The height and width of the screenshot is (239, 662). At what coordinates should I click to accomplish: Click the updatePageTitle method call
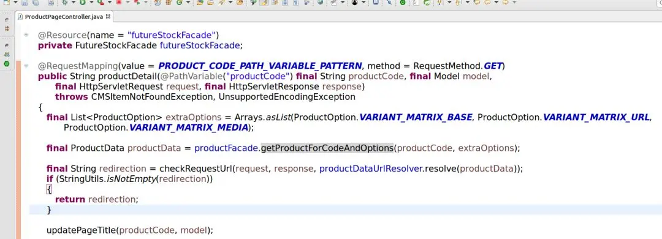(x=82, y=230)
